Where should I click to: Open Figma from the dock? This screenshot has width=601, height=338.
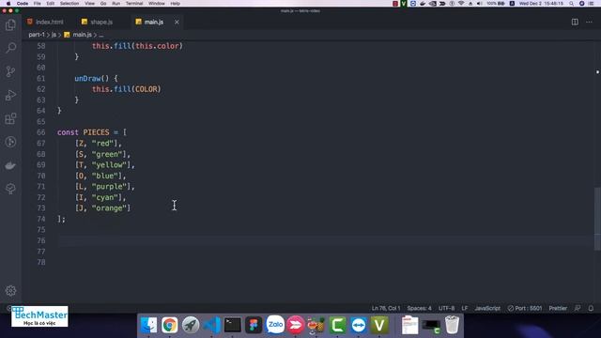(254, 325)
